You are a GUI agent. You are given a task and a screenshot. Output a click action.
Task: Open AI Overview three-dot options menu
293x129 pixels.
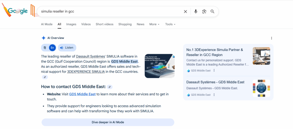[271, 38]
